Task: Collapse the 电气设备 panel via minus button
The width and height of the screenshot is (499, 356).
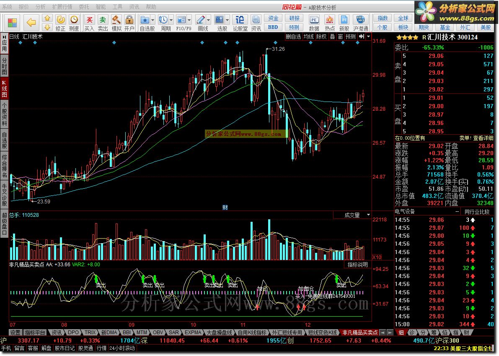Action: tap(457, 212)
